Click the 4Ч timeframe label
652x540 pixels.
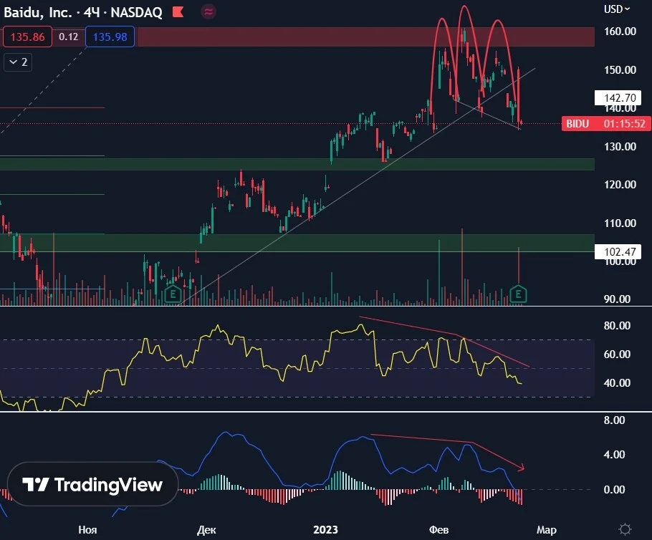pos(92,12)
